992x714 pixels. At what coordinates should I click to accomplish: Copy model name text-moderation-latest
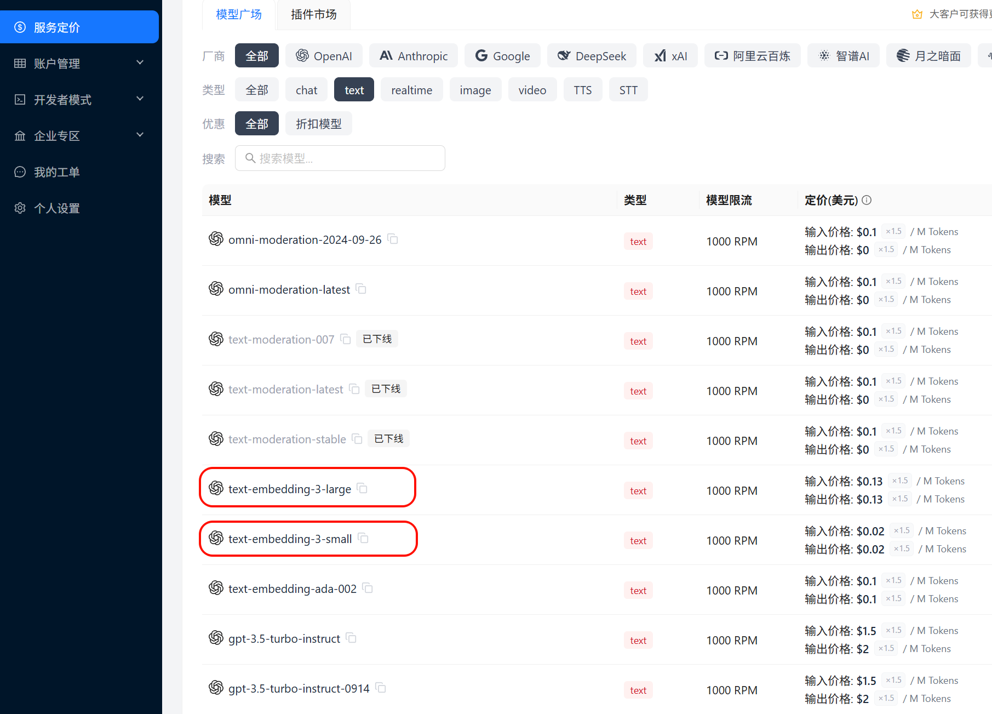pos(354,389)
